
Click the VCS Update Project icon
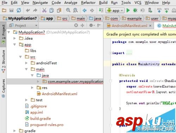[x=159, y=10]
